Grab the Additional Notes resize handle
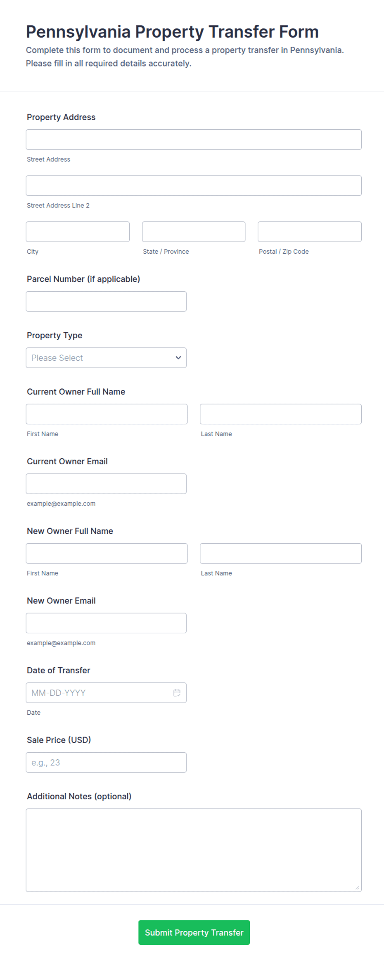This screenshot has height=965, width=384. pyautogui.click(x=357, y=887)
